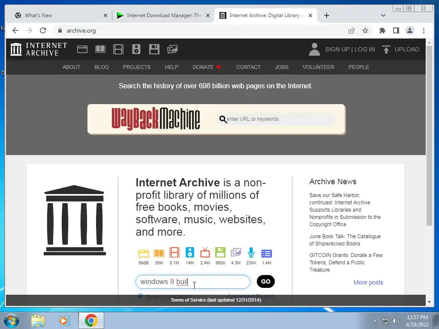
Task: Go back with the browser back arrow
Action: click(15, 30)
